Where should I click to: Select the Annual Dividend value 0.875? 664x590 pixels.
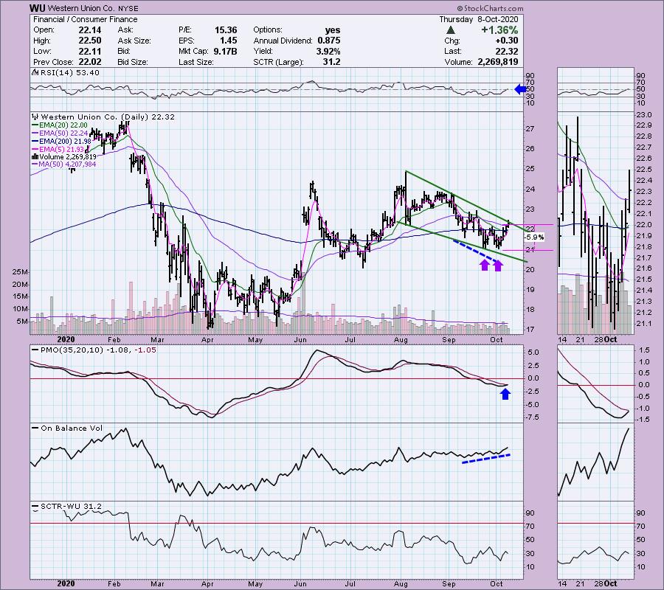coord(328,41)
